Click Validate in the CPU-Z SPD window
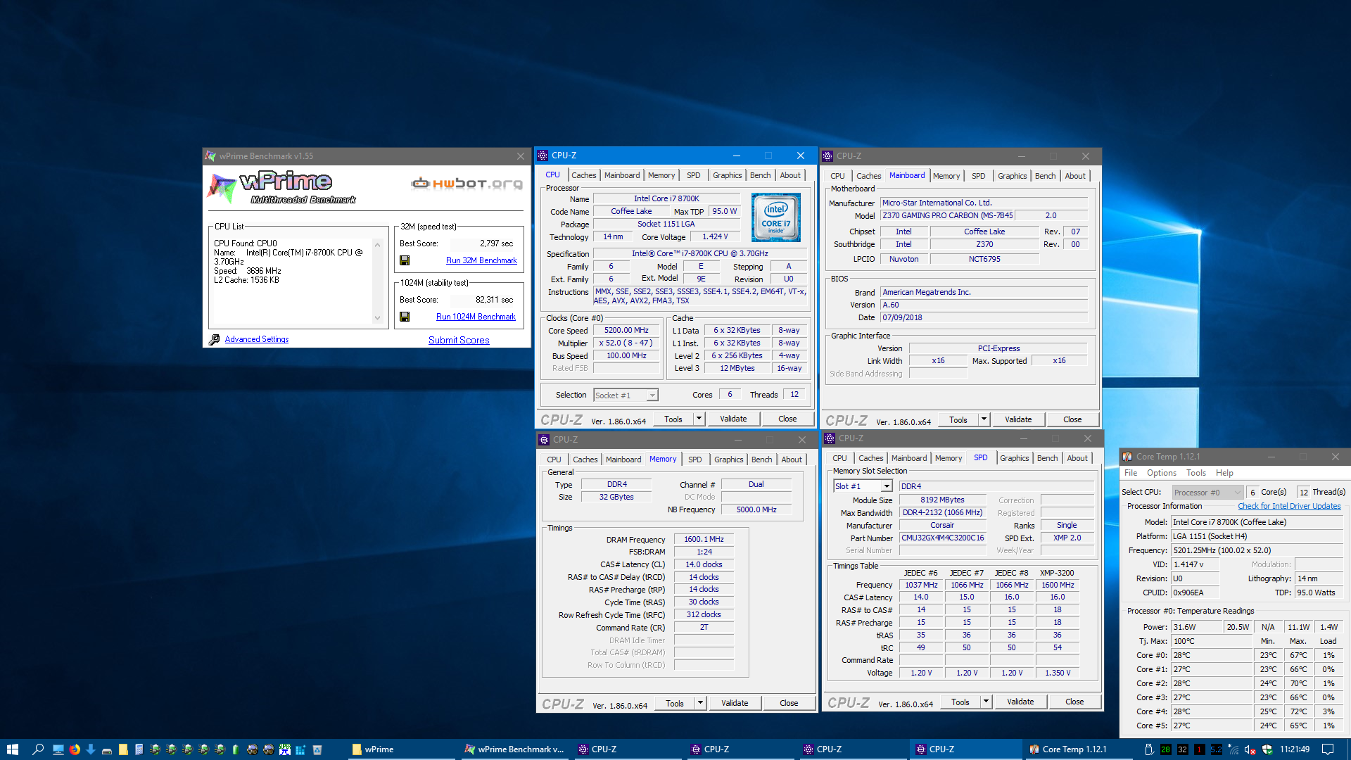The image size is (1351, 760). pyautogui.click(x=1020, y=702)
